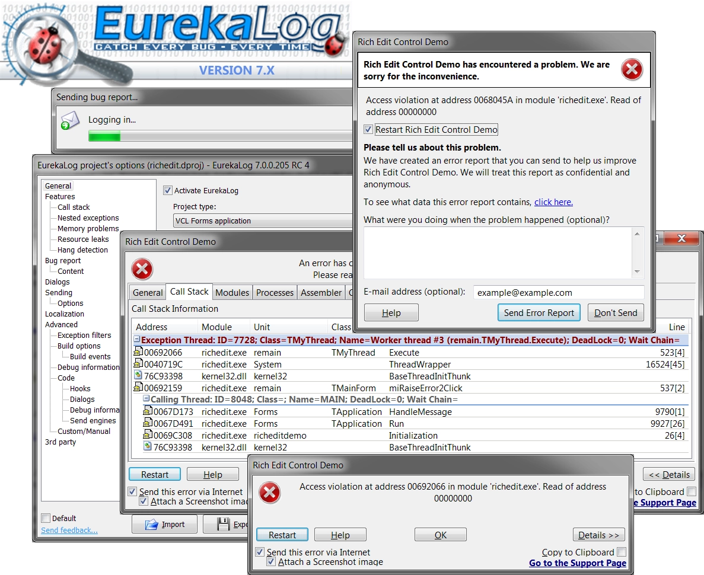704x575 pixels.
Task: Select Hang detection in the options tree
Action: tap(82, 250)
